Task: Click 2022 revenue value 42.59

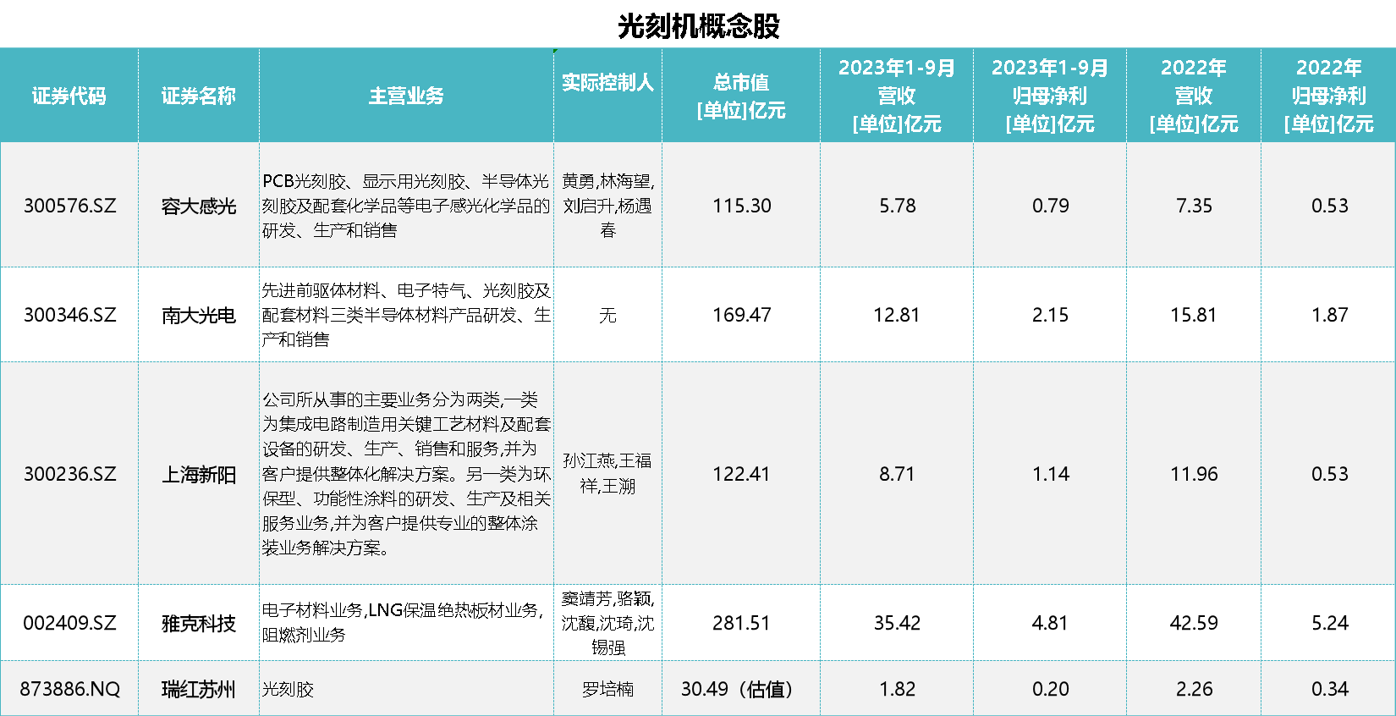Action: (x=1194, y=623)
